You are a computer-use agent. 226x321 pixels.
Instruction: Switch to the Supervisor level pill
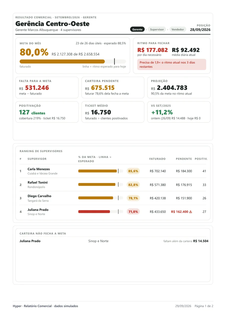(x=157, y=29)
